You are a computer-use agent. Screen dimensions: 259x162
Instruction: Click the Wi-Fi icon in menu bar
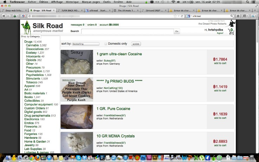(x=173, y=2)
